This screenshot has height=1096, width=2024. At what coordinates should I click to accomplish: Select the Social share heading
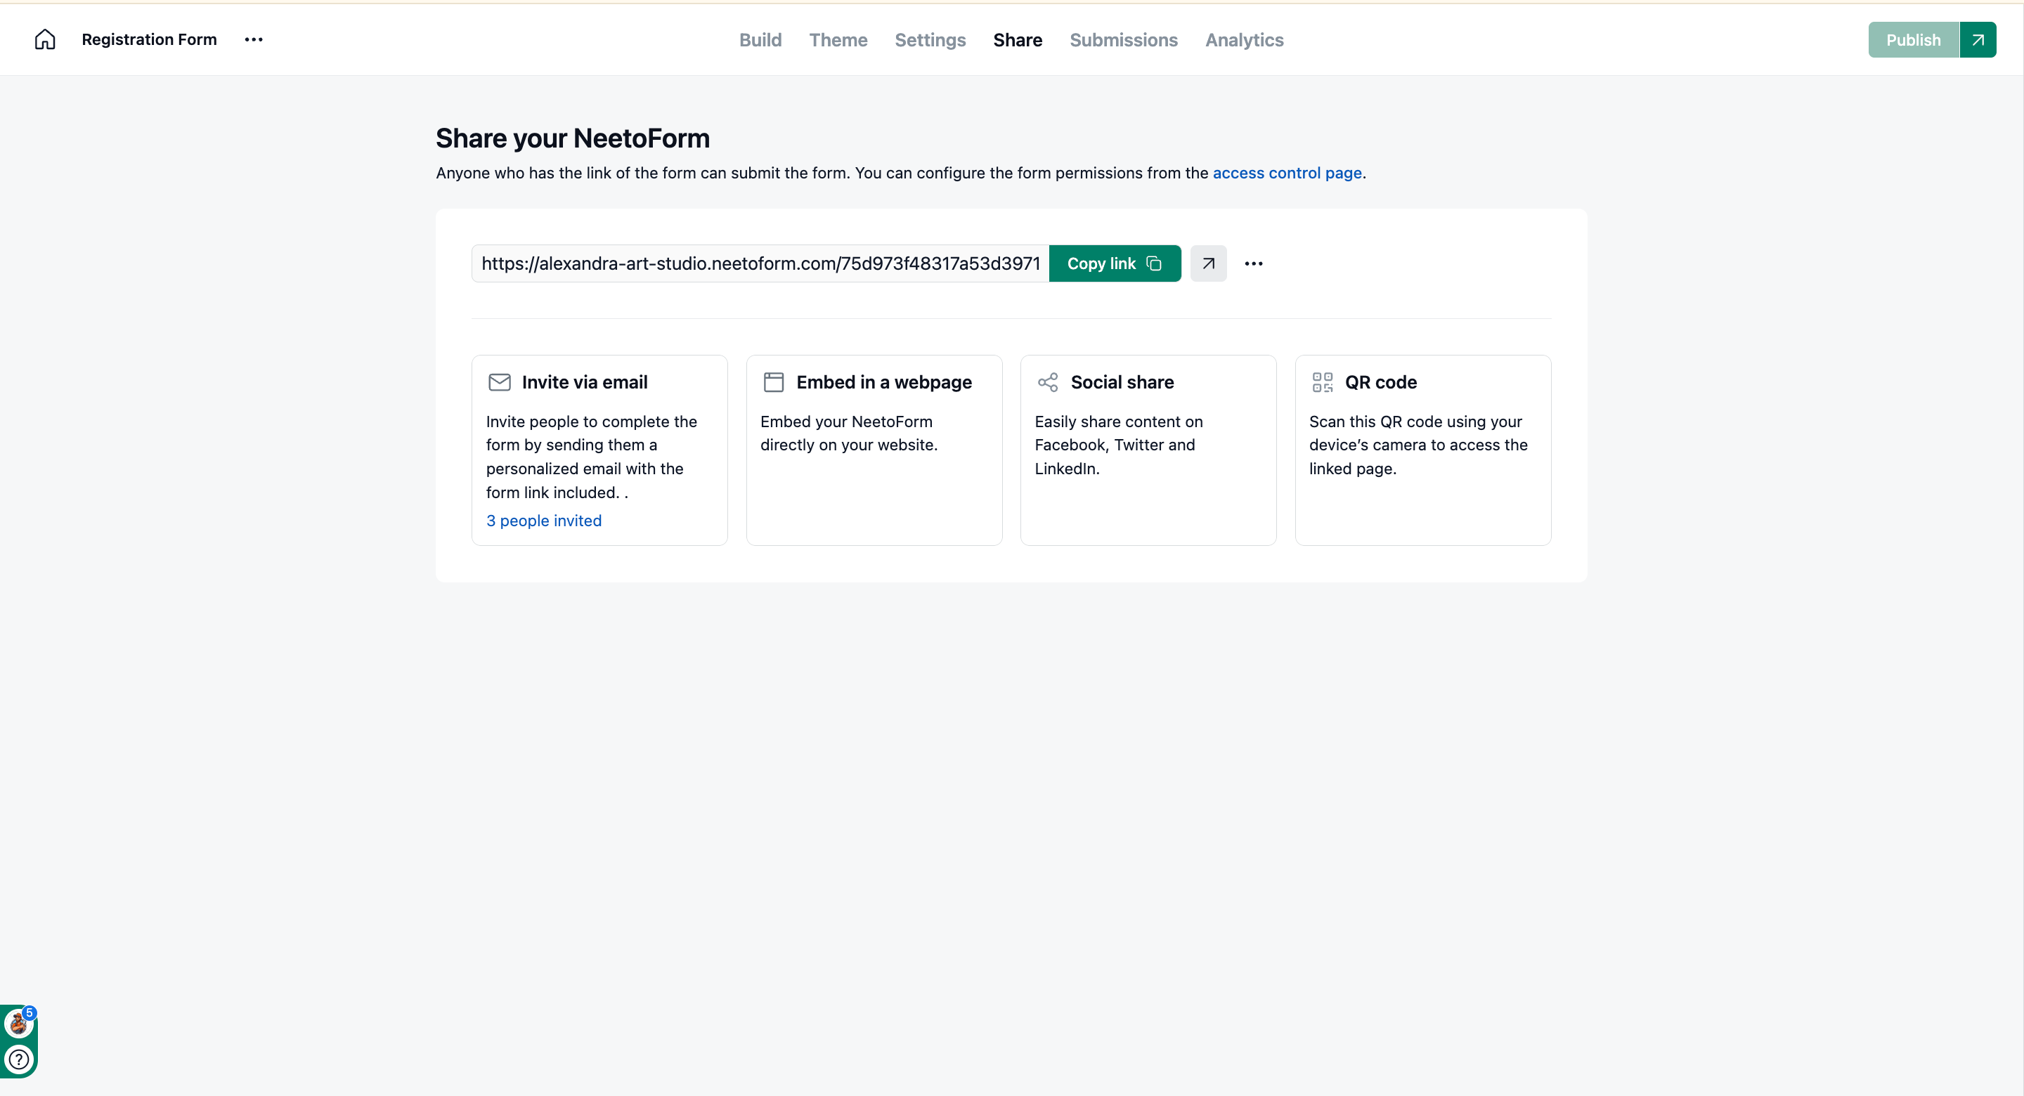(1121, 381)
